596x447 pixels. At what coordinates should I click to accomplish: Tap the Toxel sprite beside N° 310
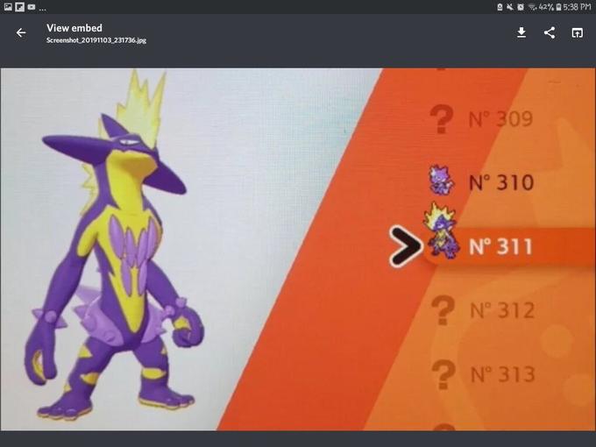point(441,180)
